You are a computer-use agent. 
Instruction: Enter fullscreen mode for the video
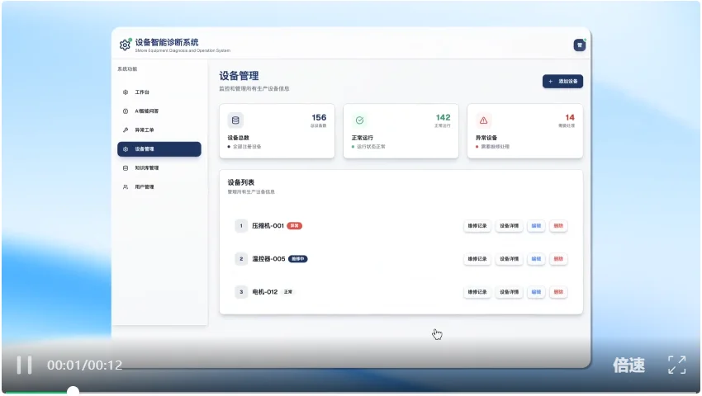pyautogui.click(x=677, y=365)
